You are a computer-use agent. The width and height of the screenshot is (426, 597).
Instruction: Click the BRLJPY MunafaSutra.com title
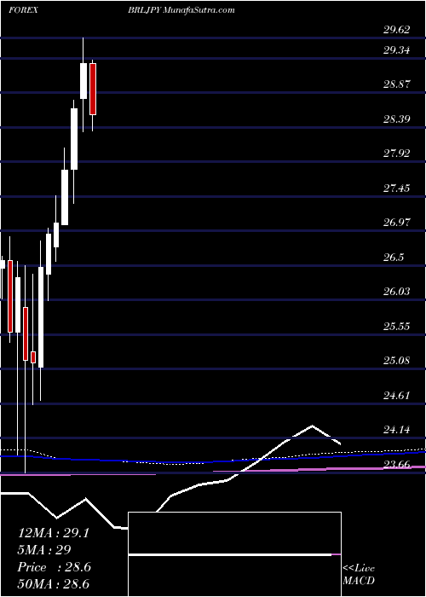click(x=181, y=10)
